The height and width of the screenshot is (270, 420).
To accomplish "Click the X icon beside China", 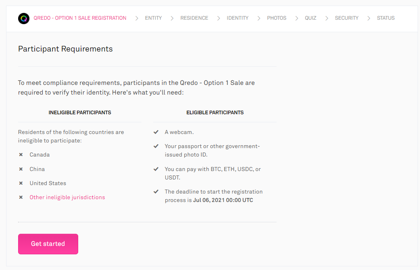I will 21,169.
